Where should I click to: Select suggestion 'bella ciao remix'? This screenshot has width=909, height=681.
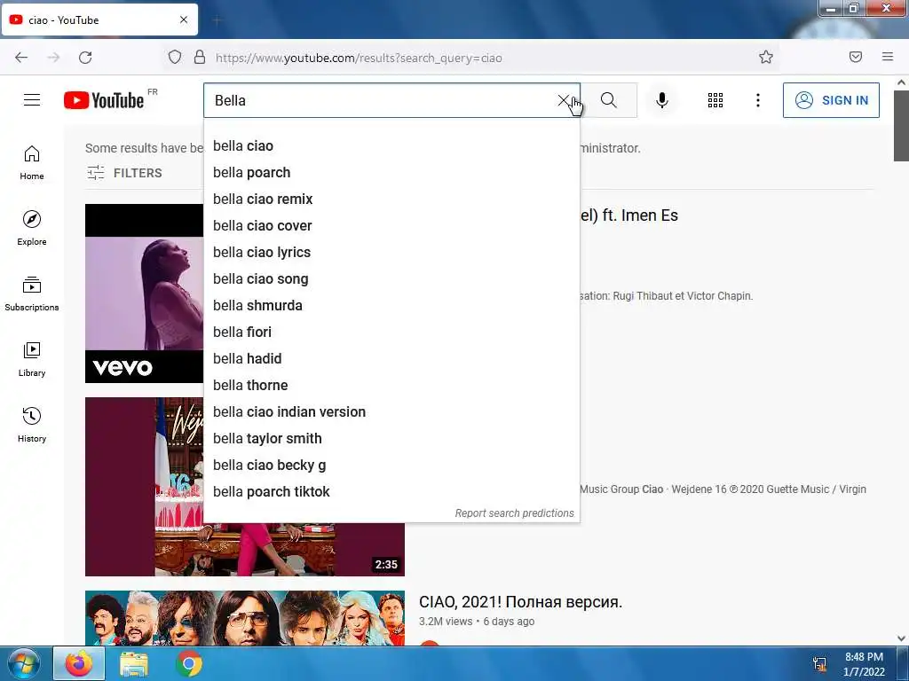[x=391, y=200]
